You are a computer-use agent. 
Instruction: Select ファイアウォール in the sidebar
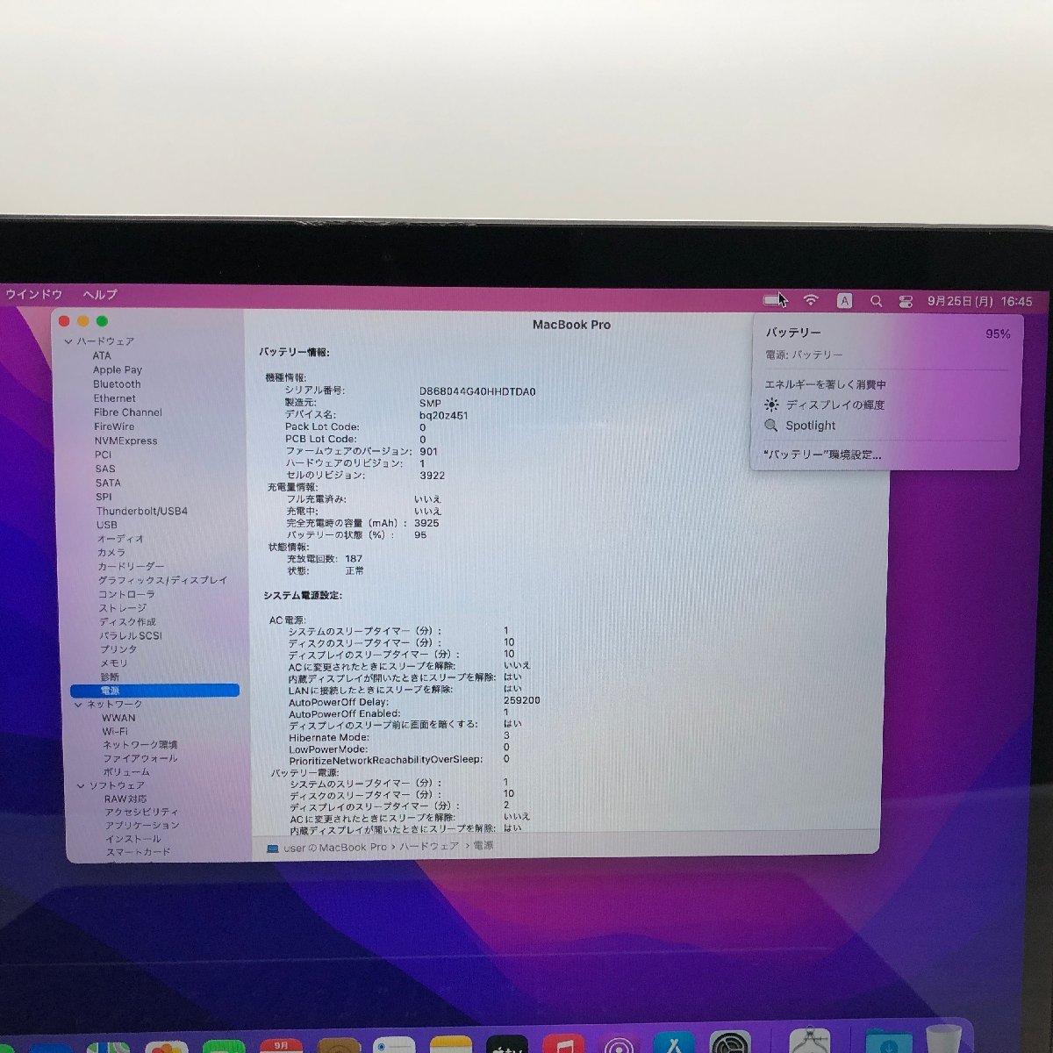(140, 758)
